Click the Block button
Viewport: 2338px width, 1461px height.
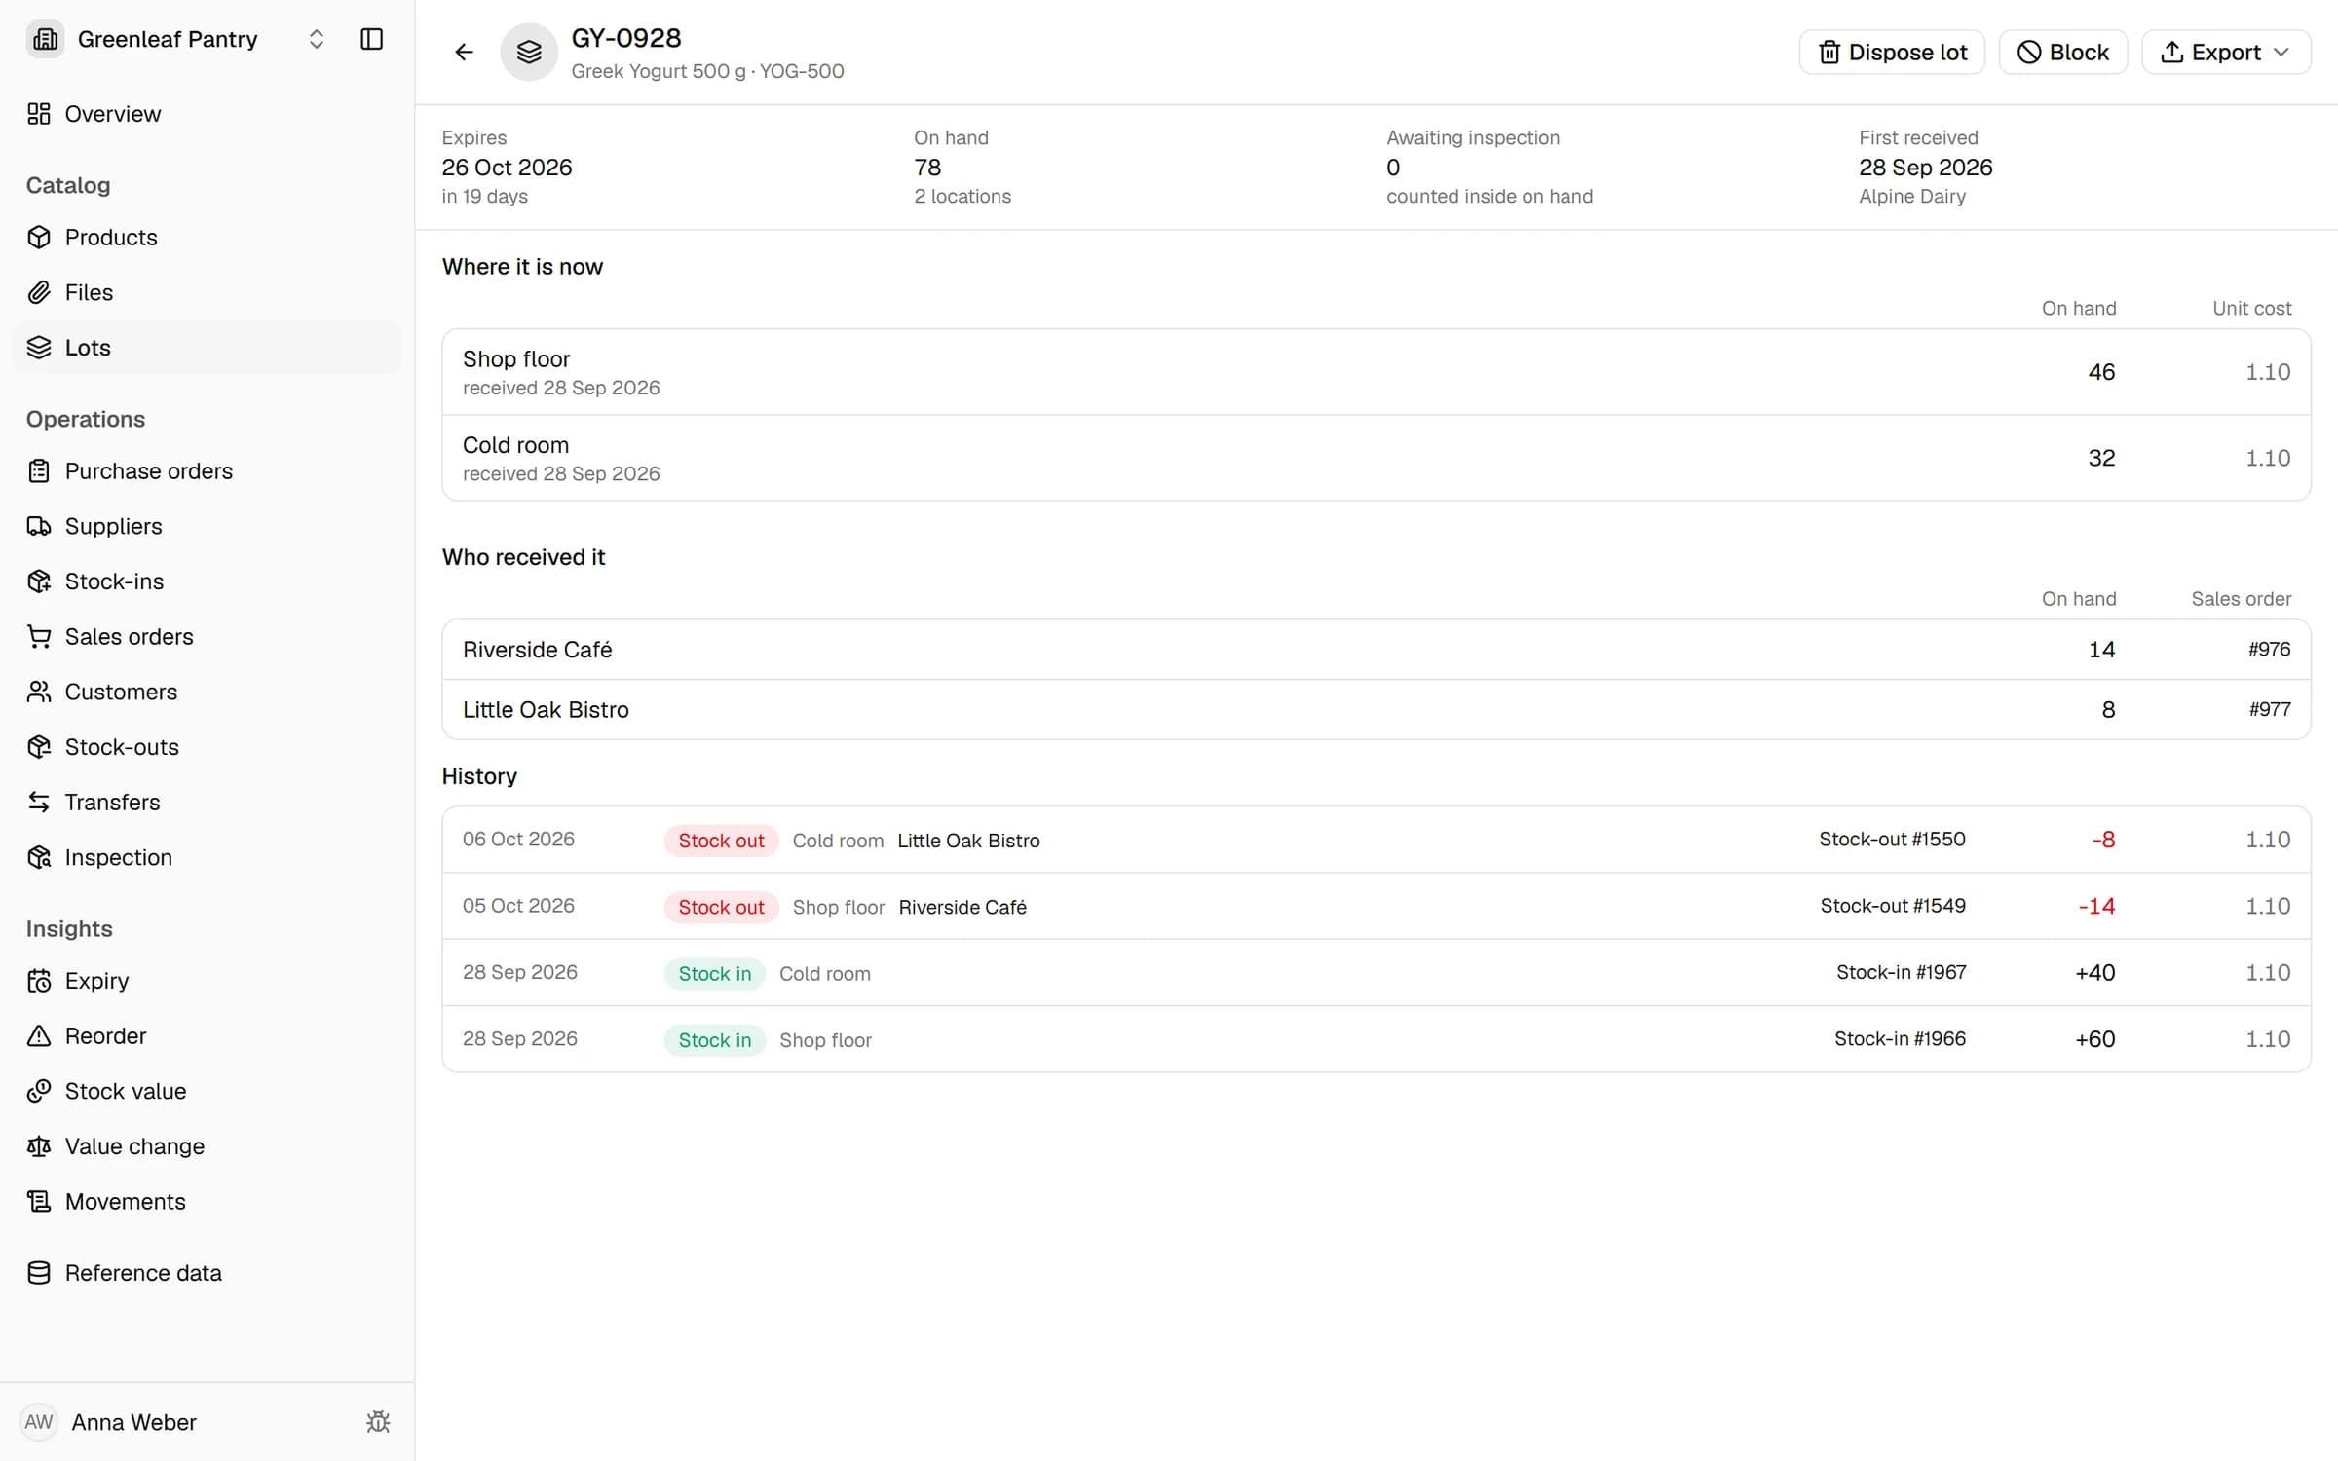click(2062, 52)
